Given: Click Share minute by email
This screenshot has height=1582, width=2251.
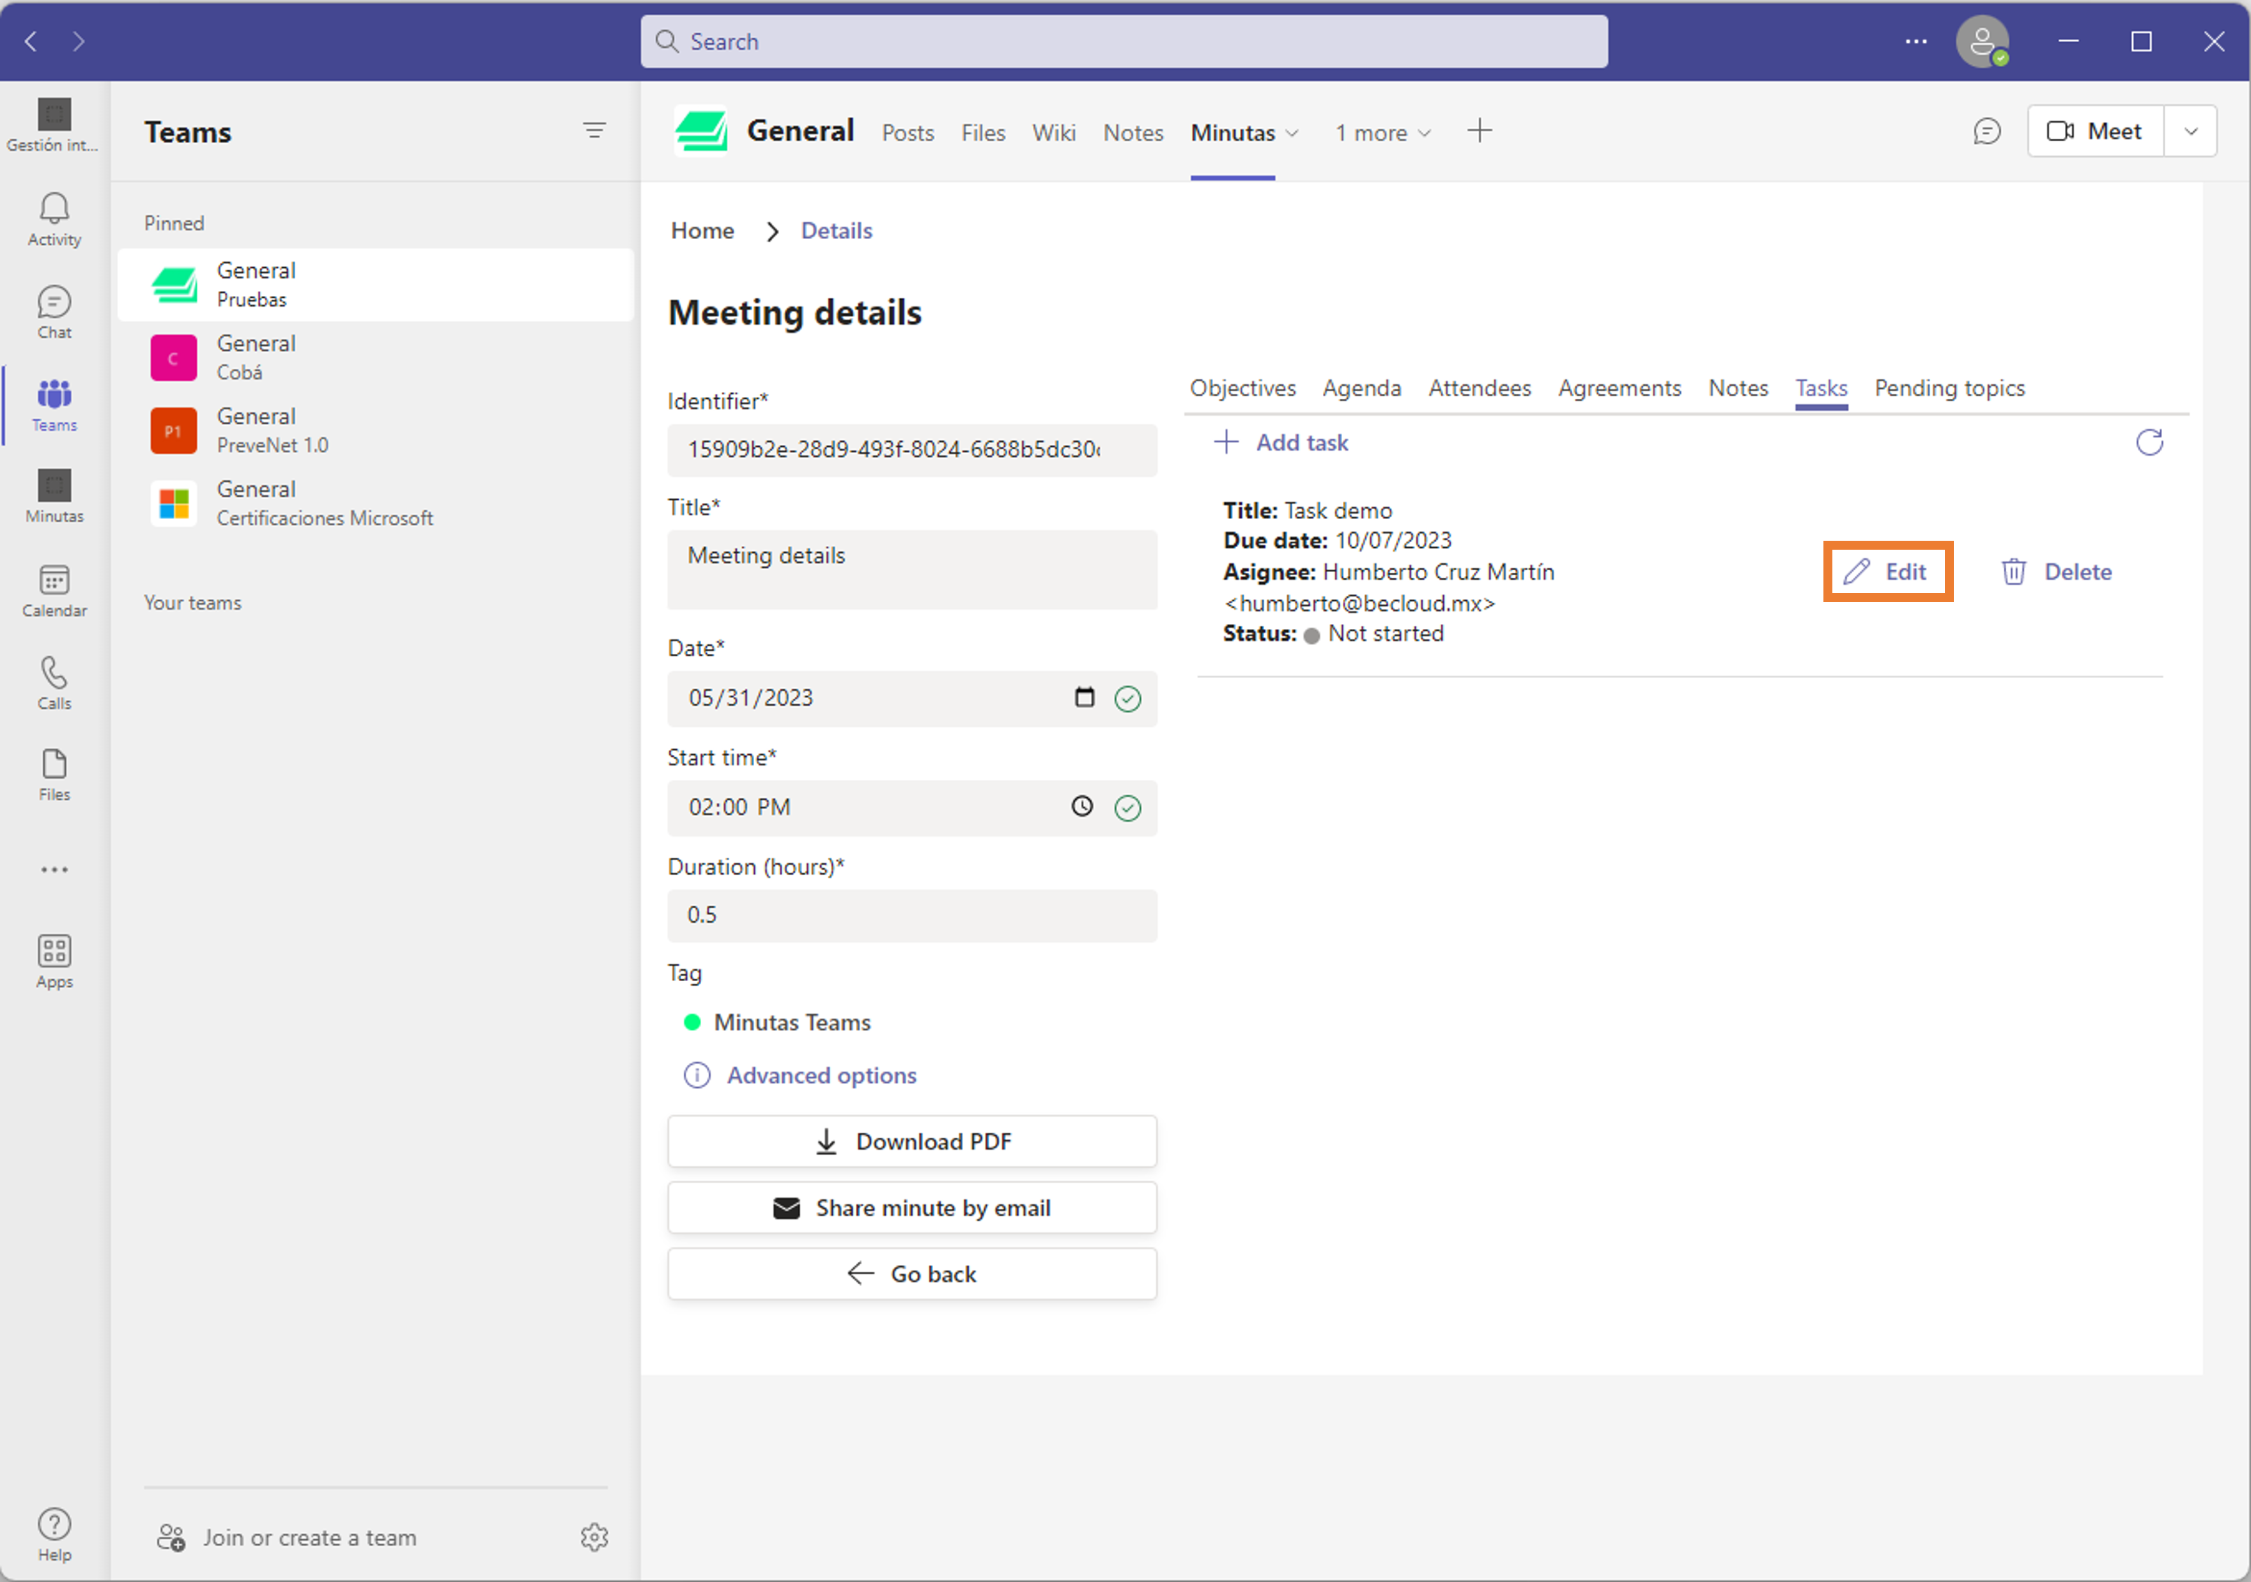Looking at the screenshot, I should [912, 1208].
